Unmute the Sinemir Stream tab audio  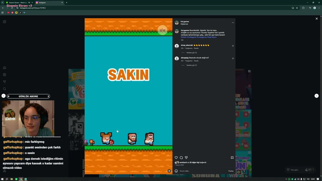[29, 3]
